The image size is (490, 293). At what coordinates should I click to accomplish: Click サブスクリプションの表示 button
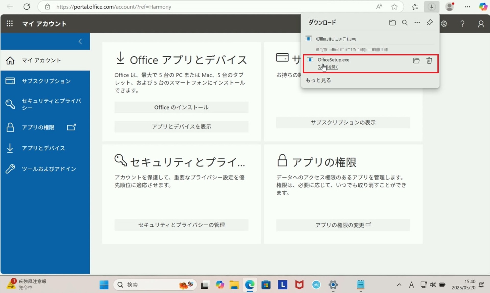pyautogui.click(x=343, y=122)
